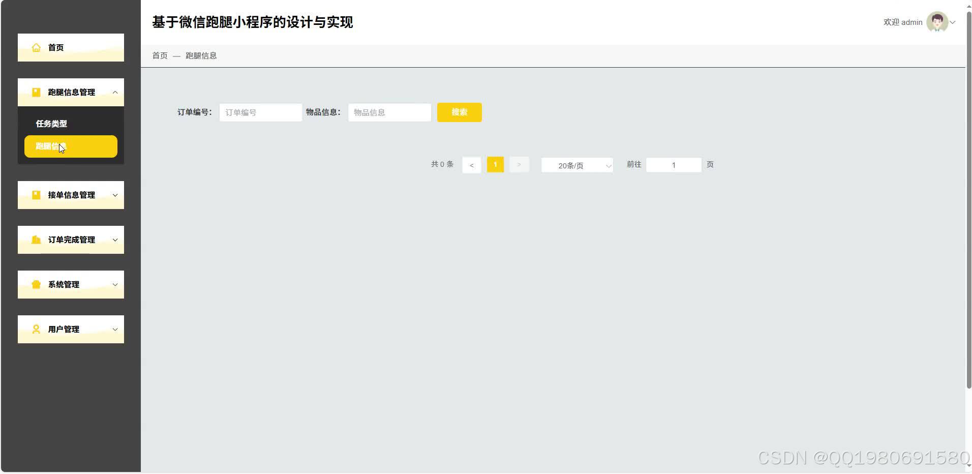The image size is (972, 474).
Task: Click the 接单信息管理 module icon
Action: 36,195
